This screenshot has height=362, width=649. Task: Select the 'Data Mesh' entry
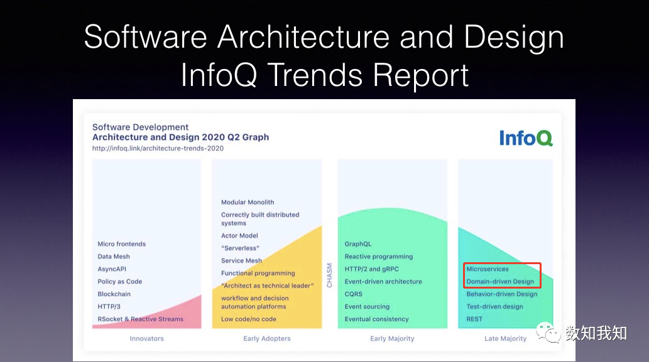coord(114,256)
